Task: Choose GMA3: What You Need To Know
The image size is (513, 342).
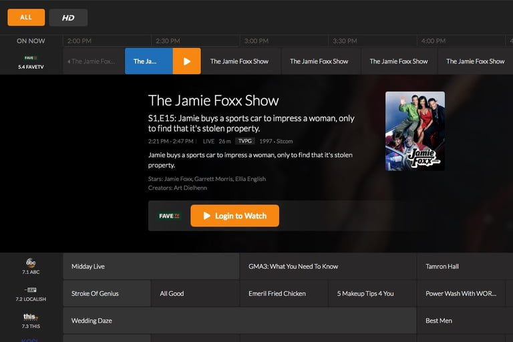Action: [327, 267]
